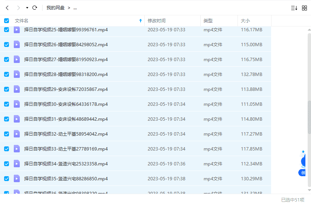
Task: Click the vertical scrollbar thumb
Action: 309,117
